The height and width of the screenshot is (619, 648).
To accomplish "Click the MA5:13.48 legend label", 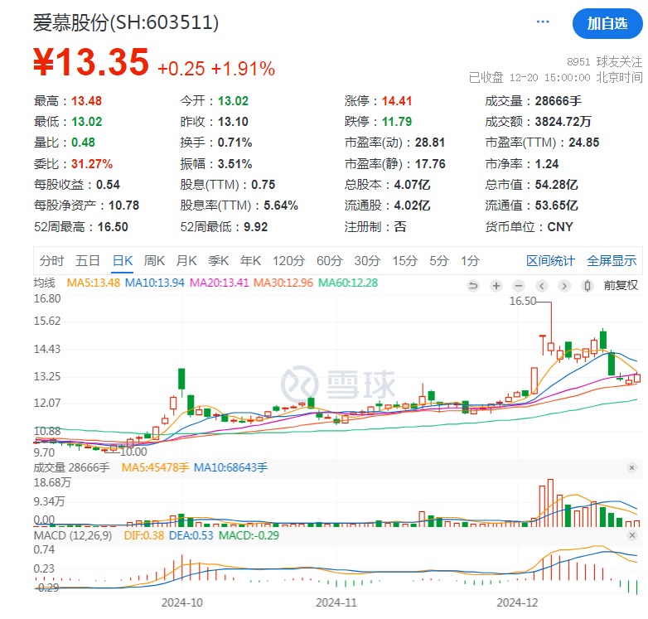I will (94, 283).
